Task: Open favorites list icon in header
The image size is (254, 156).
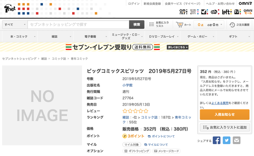Action: (152, 24)
